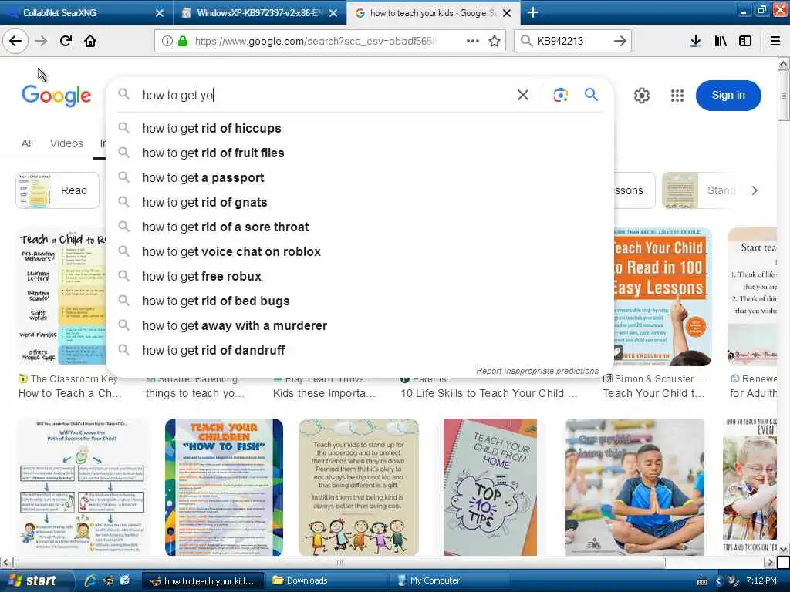Open 10 Life Skills to Teach Your Child link
The image size is (790, 592).
(488, 394)
